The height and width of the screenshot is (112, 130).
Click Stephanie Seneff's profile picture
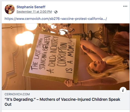tap(10, 9)
